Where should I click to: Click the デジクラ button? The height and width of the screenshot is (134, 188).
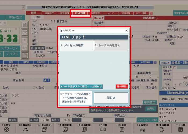coord(12,54)
